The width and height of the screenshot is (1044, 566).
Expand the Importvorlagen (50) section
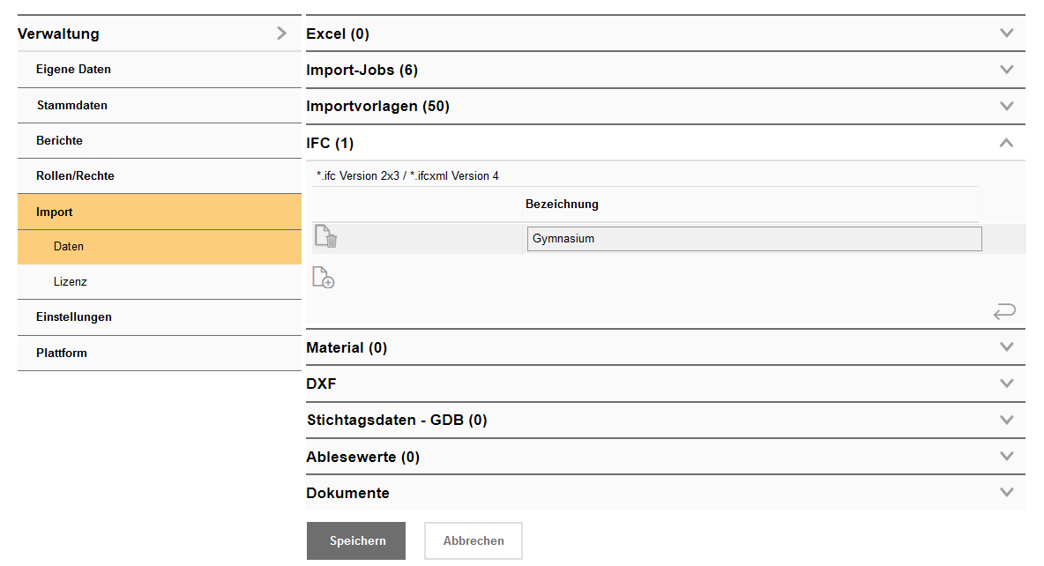pos(1006,107)
